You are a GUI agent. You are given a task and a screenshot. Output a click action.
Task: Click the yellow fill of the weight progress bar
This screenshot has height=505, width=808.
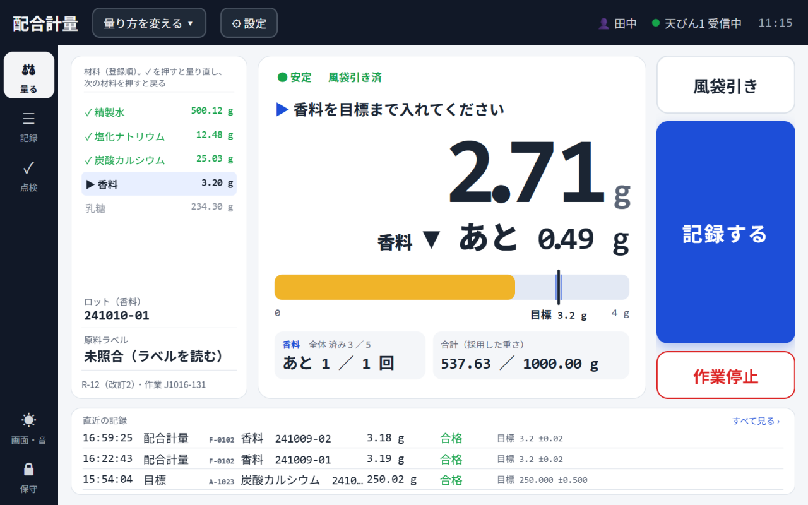click(x=395, y=287)
